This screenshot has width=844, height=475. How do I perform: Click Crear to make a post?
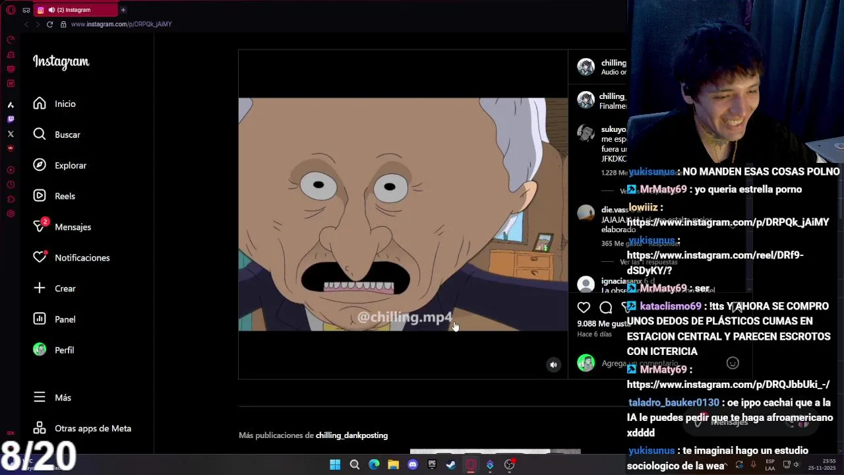(x=55, y=288)
